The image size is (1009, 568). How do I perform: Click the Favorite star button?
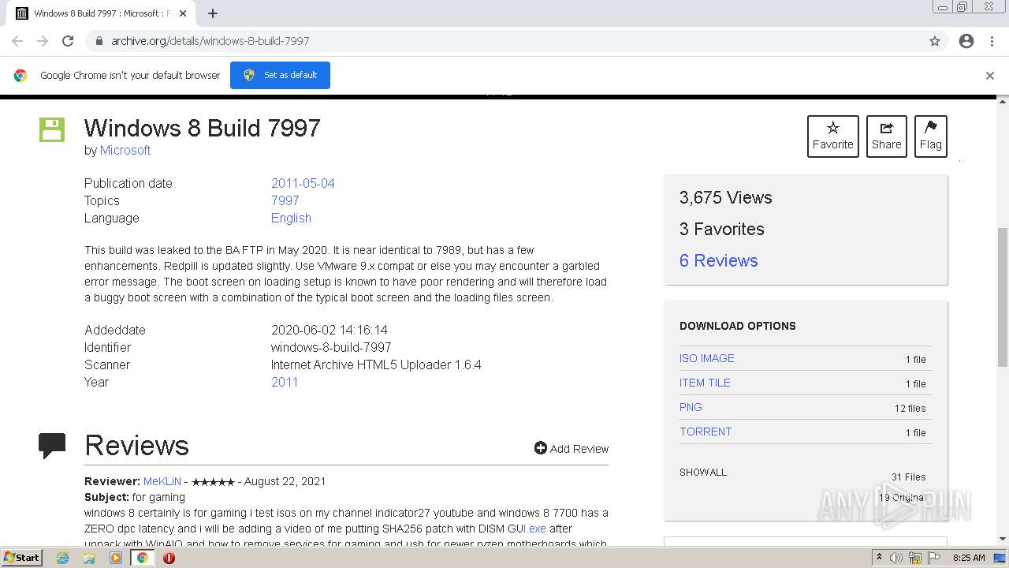[833, 136]
